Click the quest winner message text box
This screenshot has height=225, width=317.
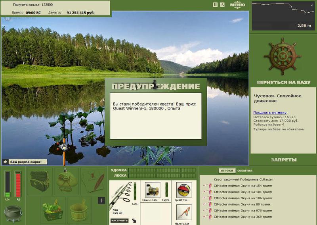point(156,116)
